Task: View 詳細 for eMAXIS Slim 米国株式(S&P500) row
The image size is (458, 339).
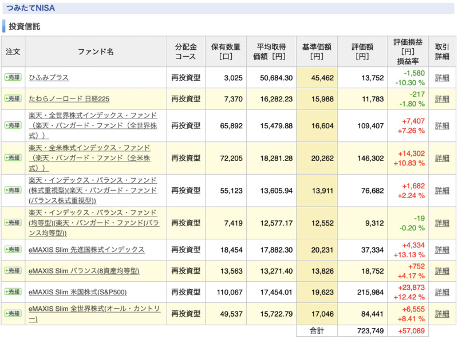Action: pos(442,292)
